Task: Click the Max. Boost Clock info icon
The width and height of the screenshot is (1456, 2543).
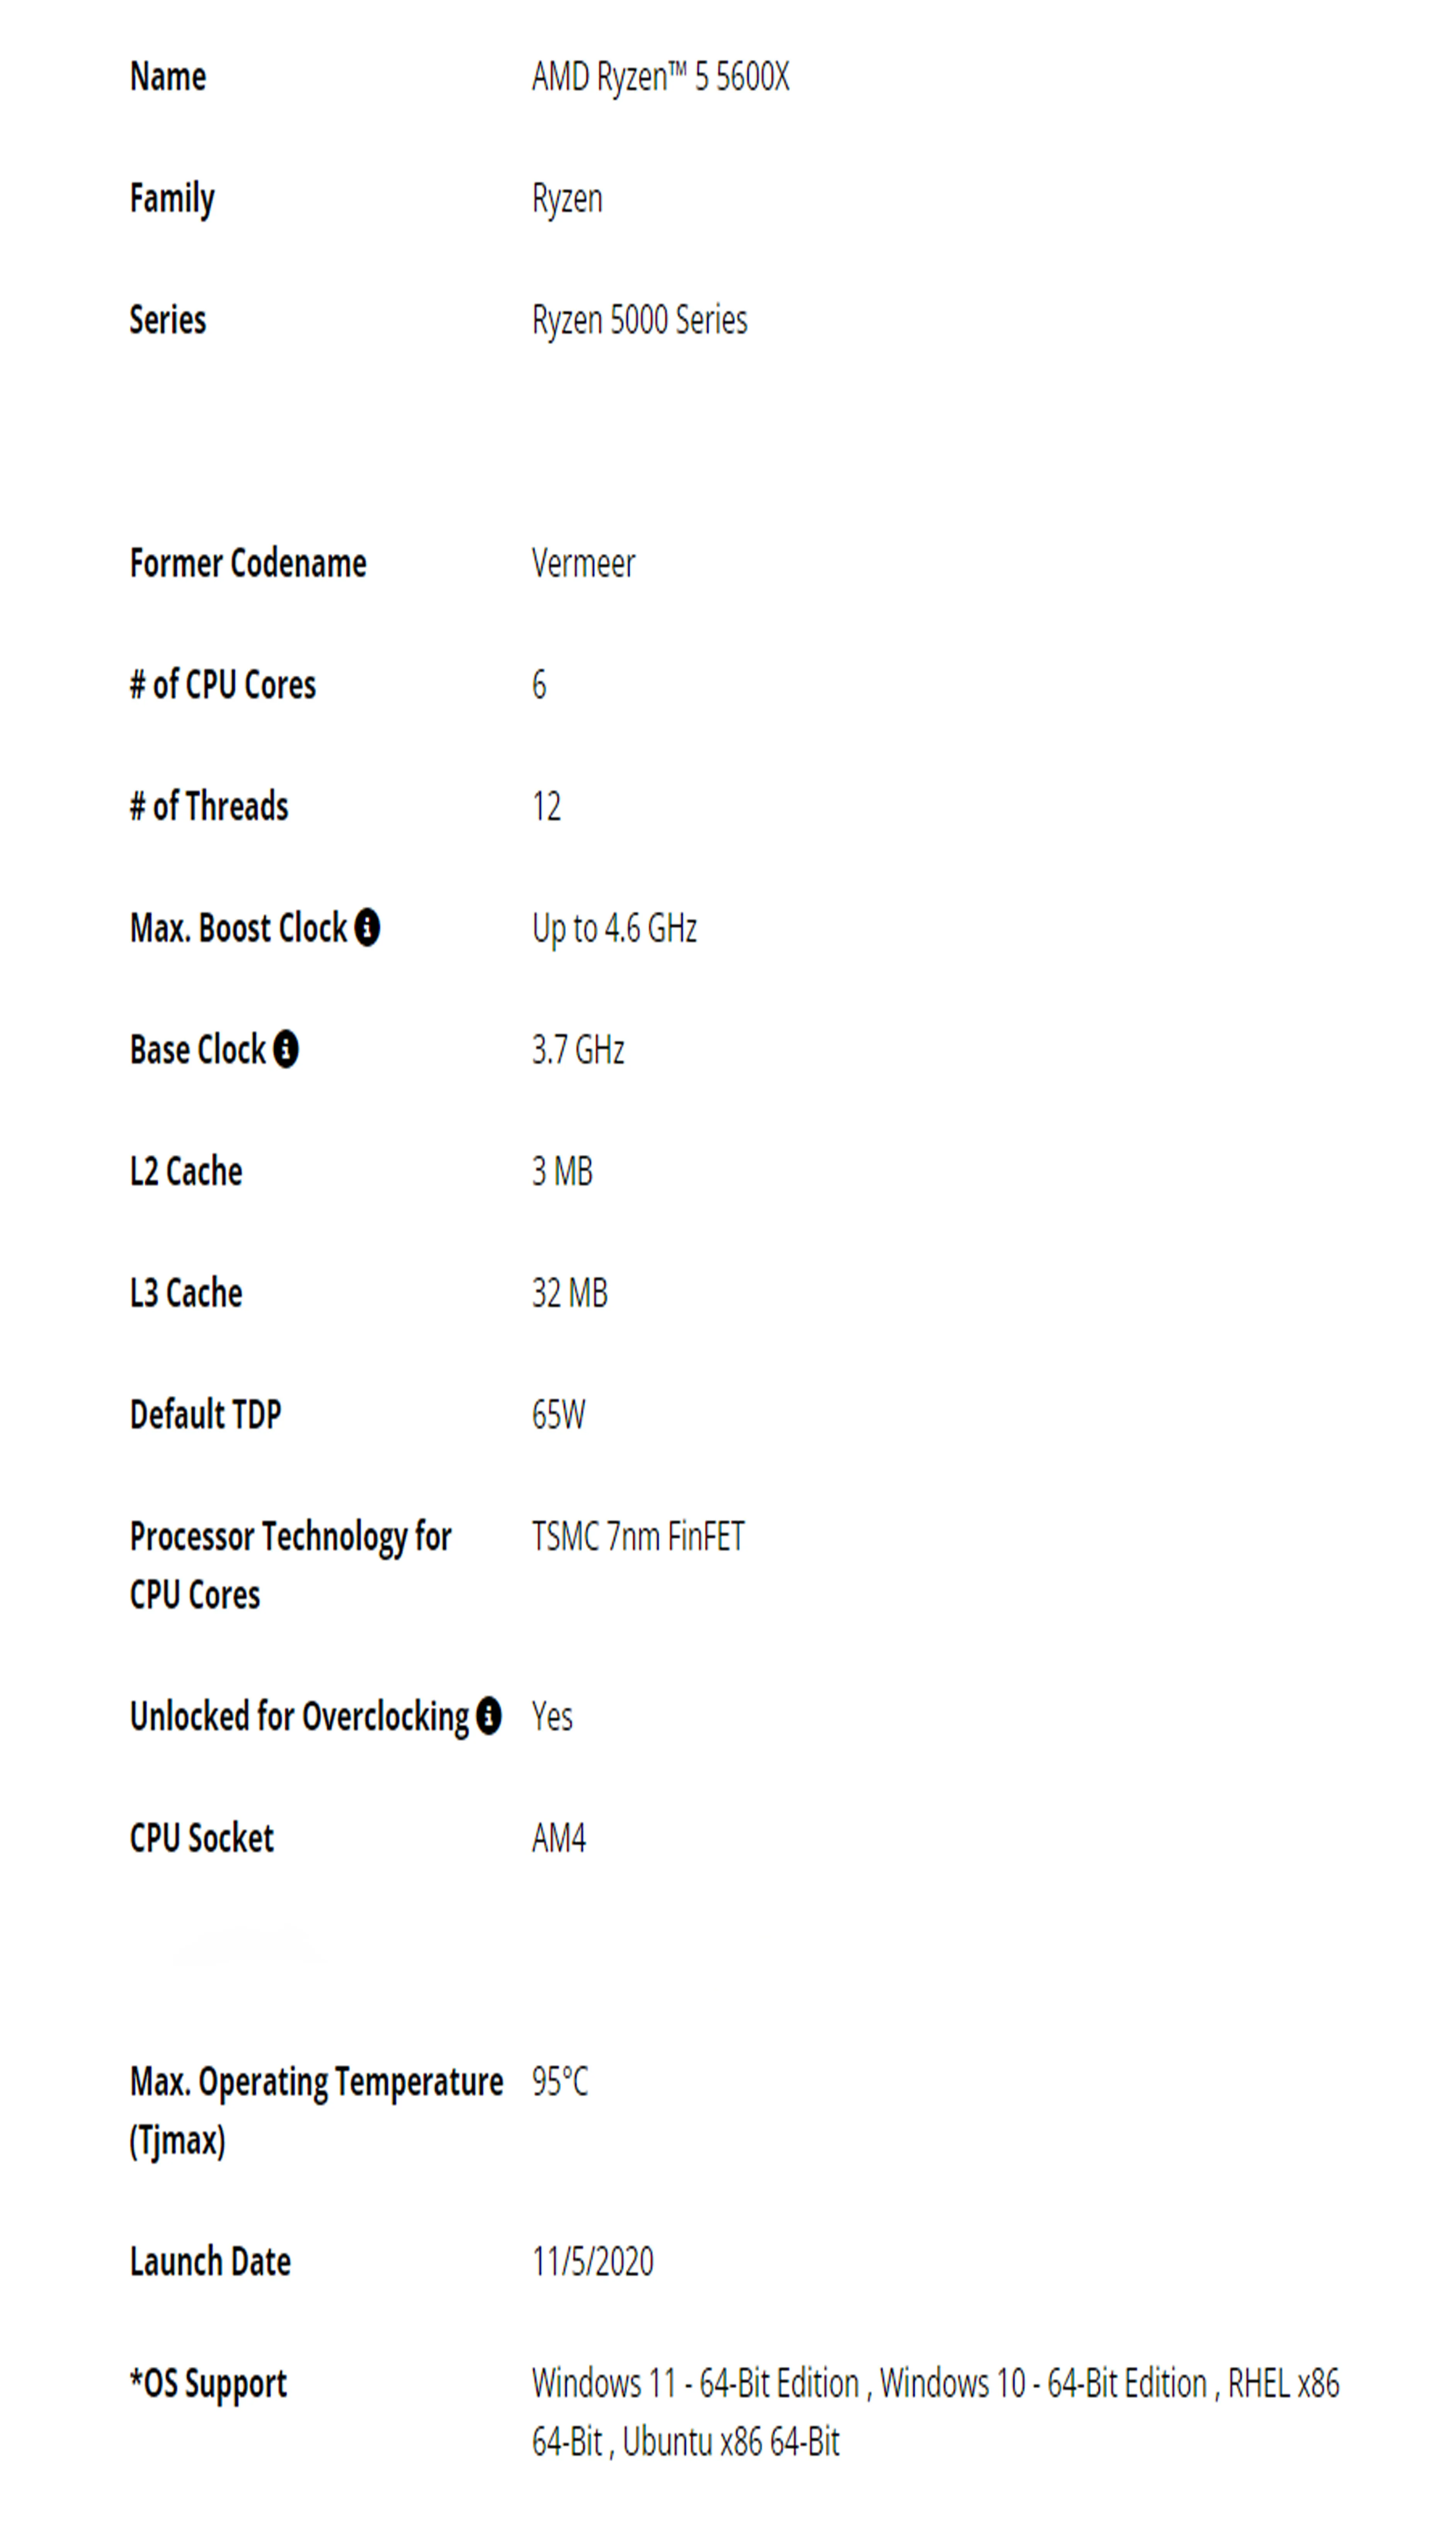Action: [x=368, y=927]
